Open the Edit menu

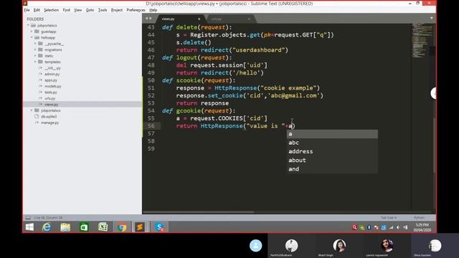pyautogui.click(x=37, y=10)
